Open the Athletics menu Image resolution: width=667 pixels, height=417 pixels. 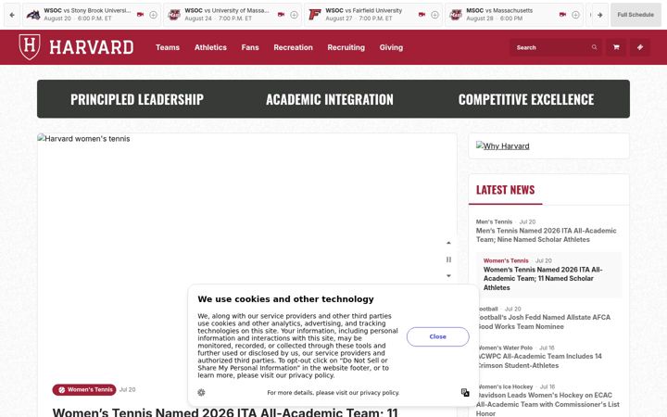pyautogui.click(x=210, y=47)
